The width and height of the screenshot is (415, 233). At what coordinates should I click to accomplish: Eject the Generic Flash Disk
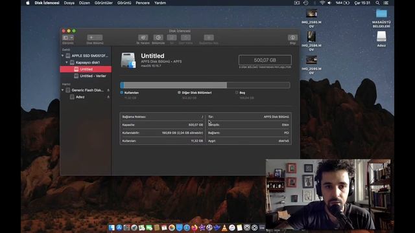pyautogui.click(x=108, y=90)
